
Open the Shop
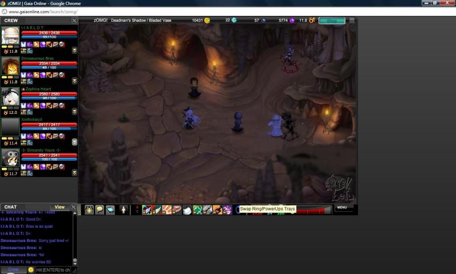(332, 20)
